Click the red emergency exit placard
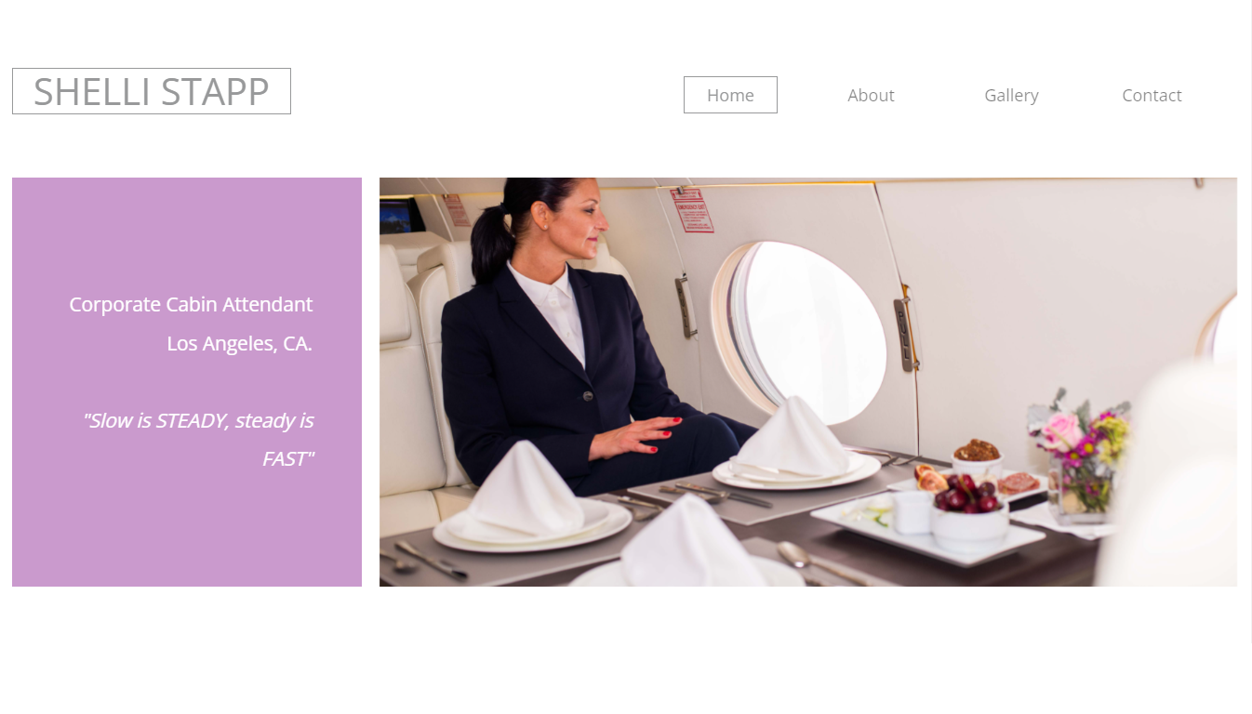The height and width of the screenshot is (714, 1252). [692, 210]
